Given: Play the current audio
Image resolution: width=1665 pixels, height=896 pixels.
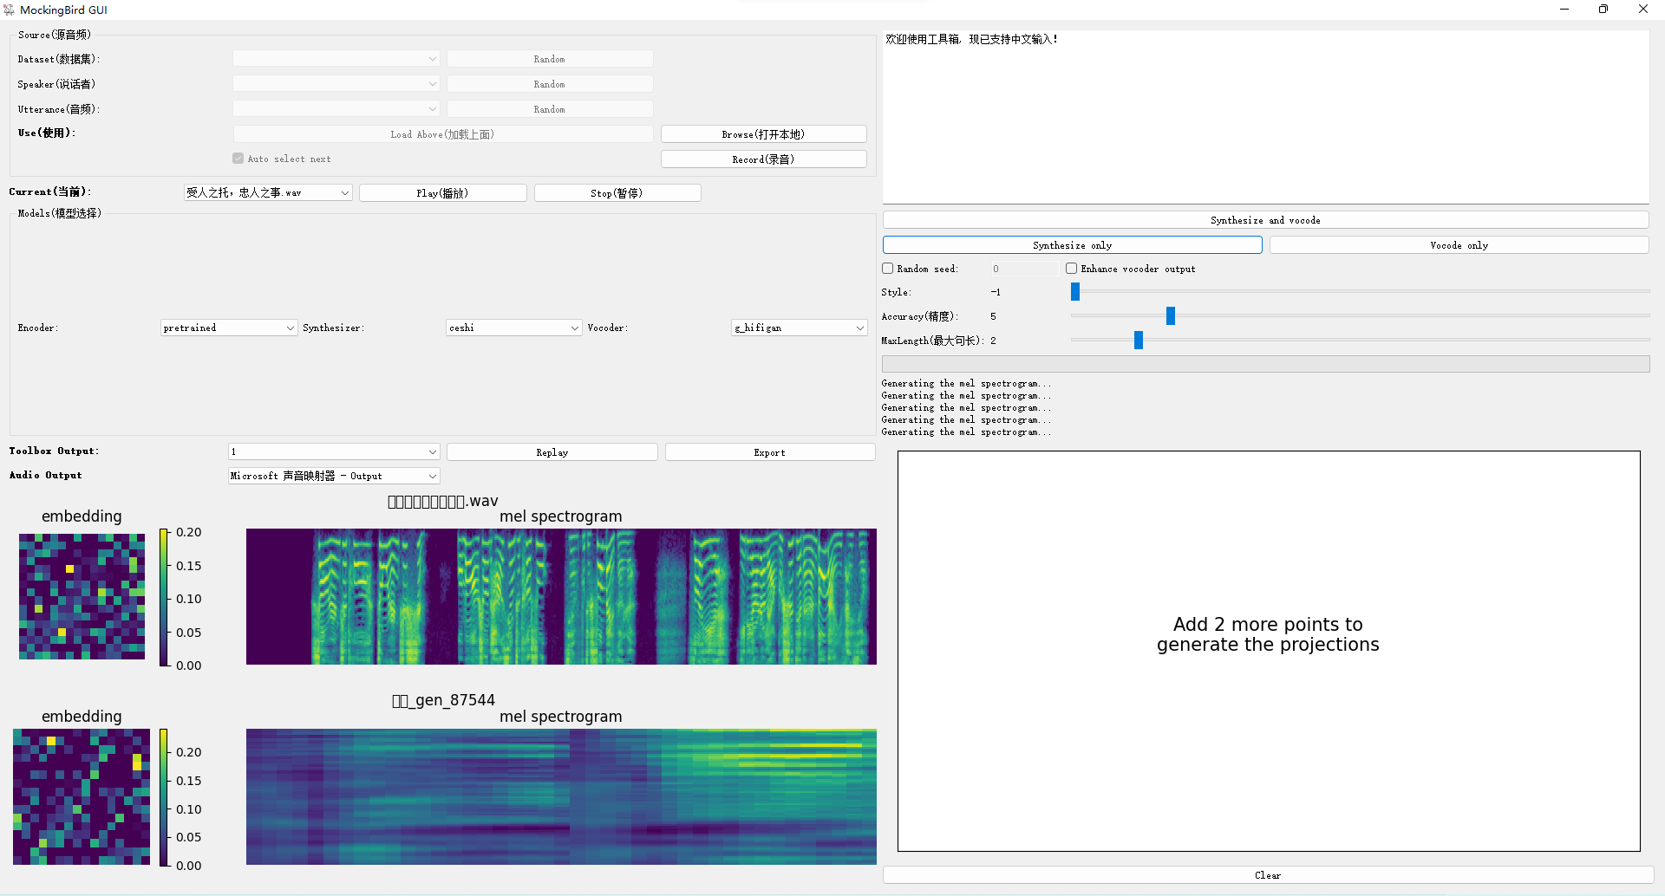Looking at the screenshot, I should 443,193.
